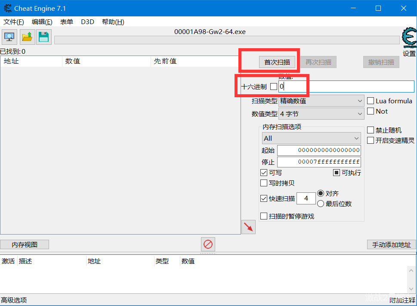Click the red arrow add-to-address-list icon
This screenshot has width=417, height=306.
248,227
